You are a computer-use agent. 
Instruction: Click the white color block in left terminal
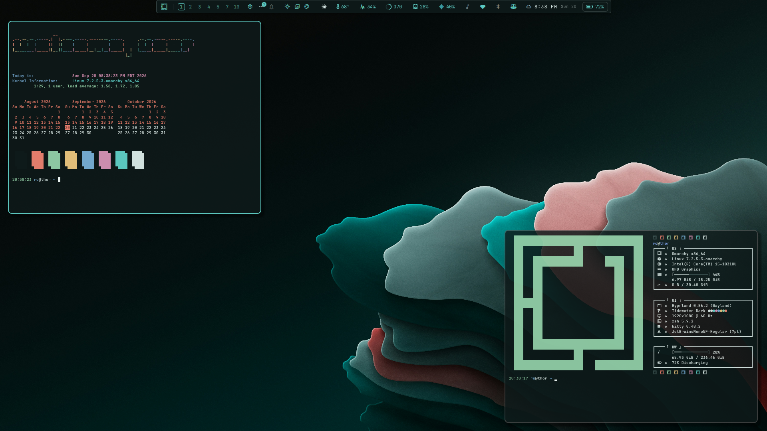(x=138, y=160)
